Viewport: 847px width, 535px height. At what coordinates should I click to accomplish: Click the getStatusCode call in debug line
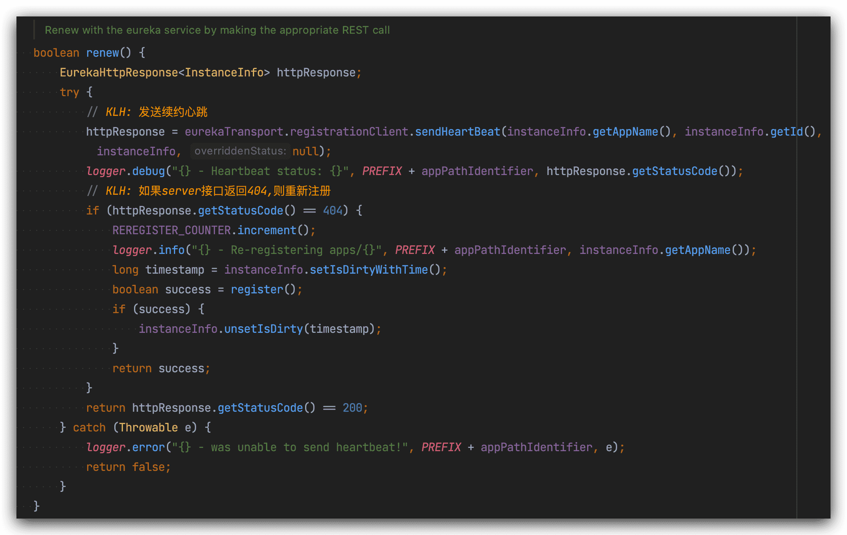674,171
